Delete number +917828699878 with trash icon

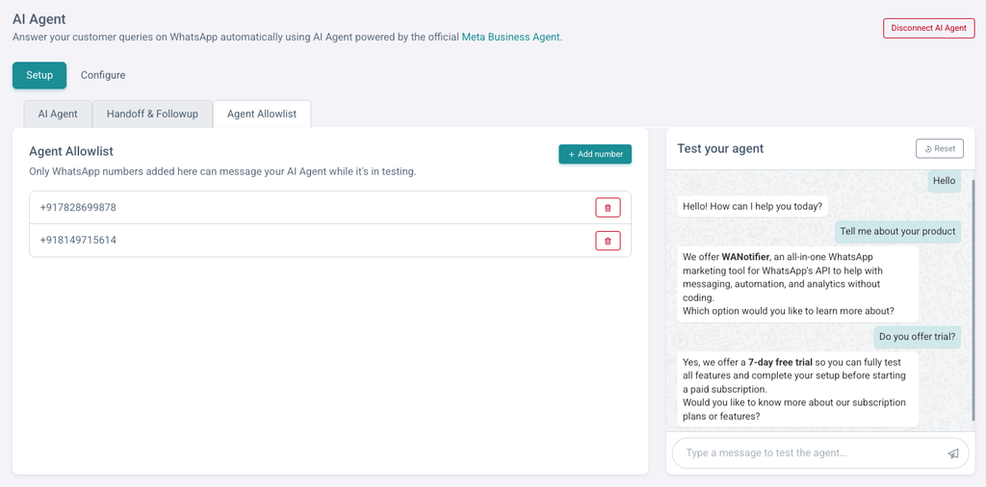608,207
